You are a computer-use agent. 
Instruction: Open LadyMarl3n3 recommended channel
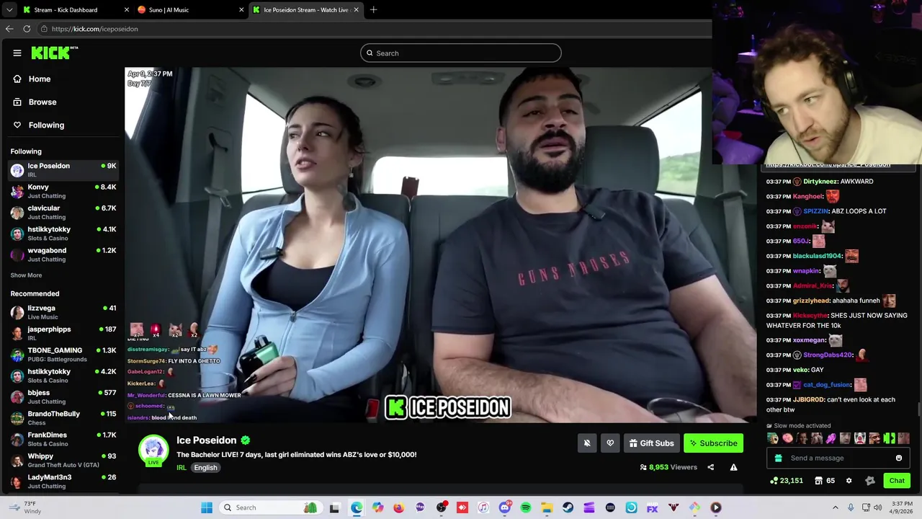coord(63,481)
